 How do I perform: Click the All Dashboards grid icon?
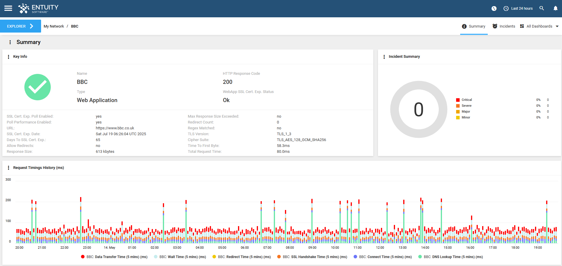(522, 26)
